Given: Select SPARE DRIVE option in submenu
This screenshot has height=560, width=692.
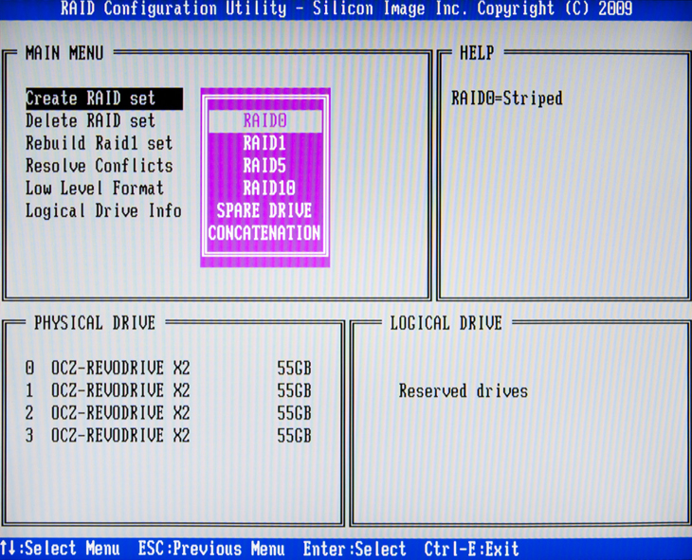Looking at the screenshot, I should (264, 210).
